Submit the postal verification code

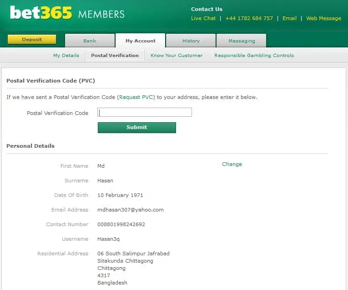click(x=136, y=127)
